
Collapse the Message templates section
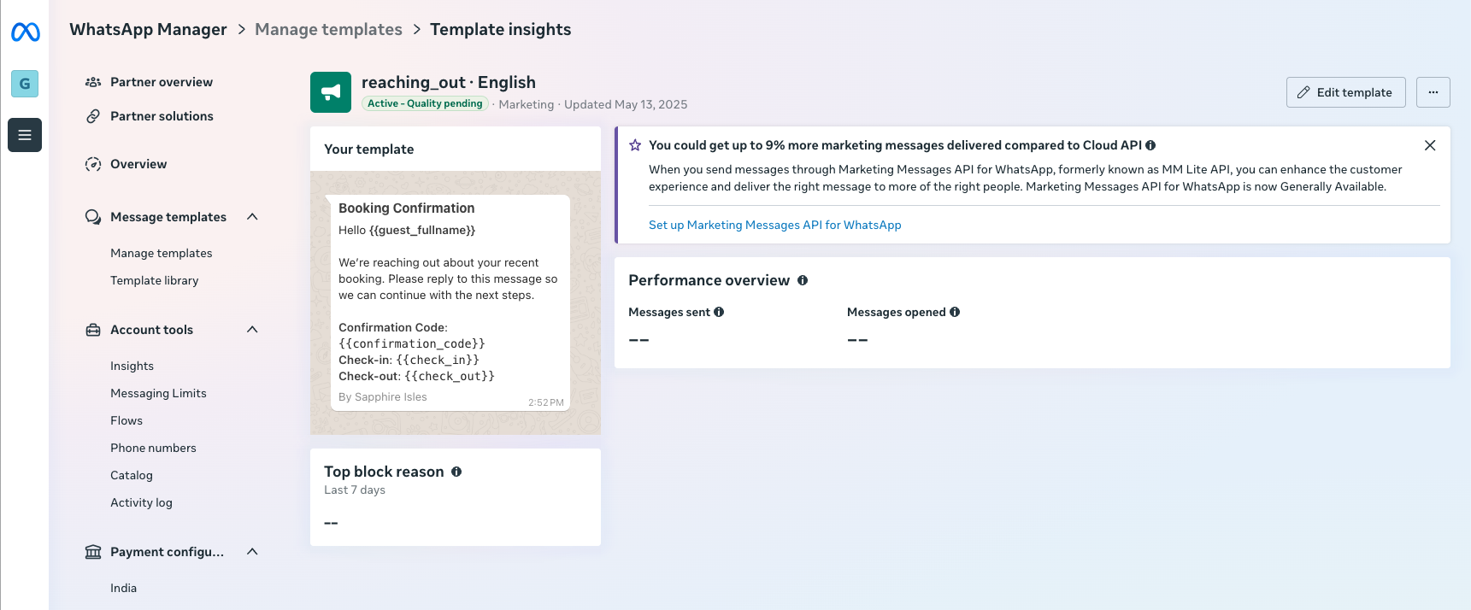click(x=252, y=217)
